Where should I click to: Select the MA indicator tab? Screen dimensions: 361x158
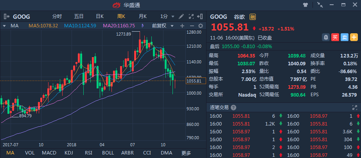tap(10, 153)
